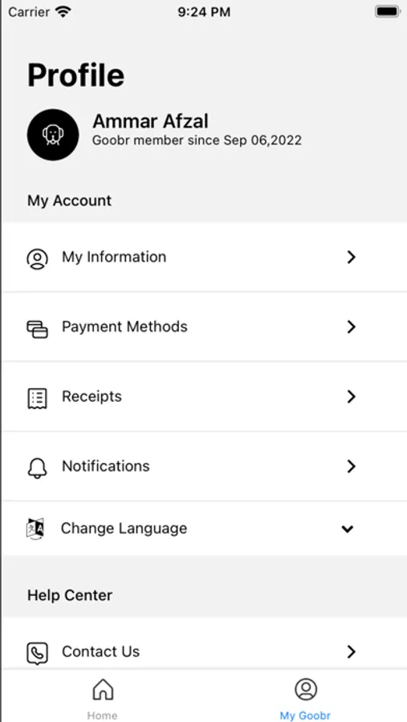The image size is (407, 722).
Task: Click the Contact Us phone icon
Action: click(38, 653)
